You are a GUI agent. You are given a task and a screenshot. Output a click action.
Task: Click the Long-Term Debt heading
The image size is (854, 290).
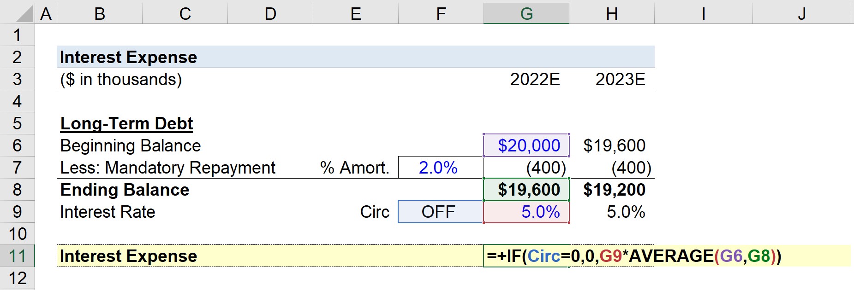(x=126, y=124)
